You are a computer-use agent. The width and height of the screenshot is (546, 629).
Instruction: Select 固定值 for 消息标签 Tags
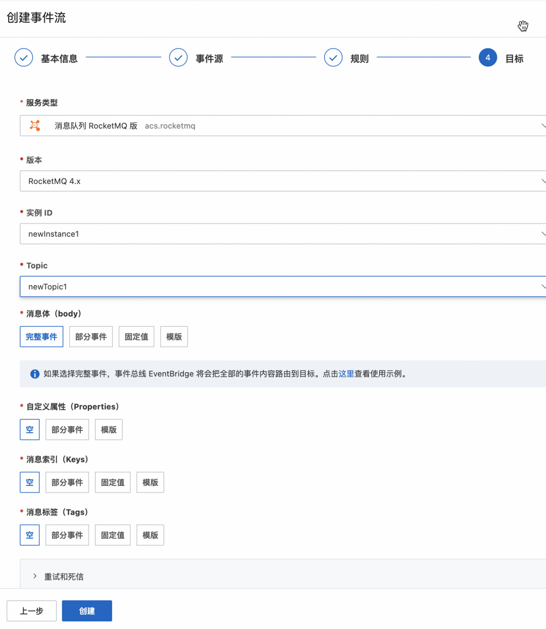(113, 535)
